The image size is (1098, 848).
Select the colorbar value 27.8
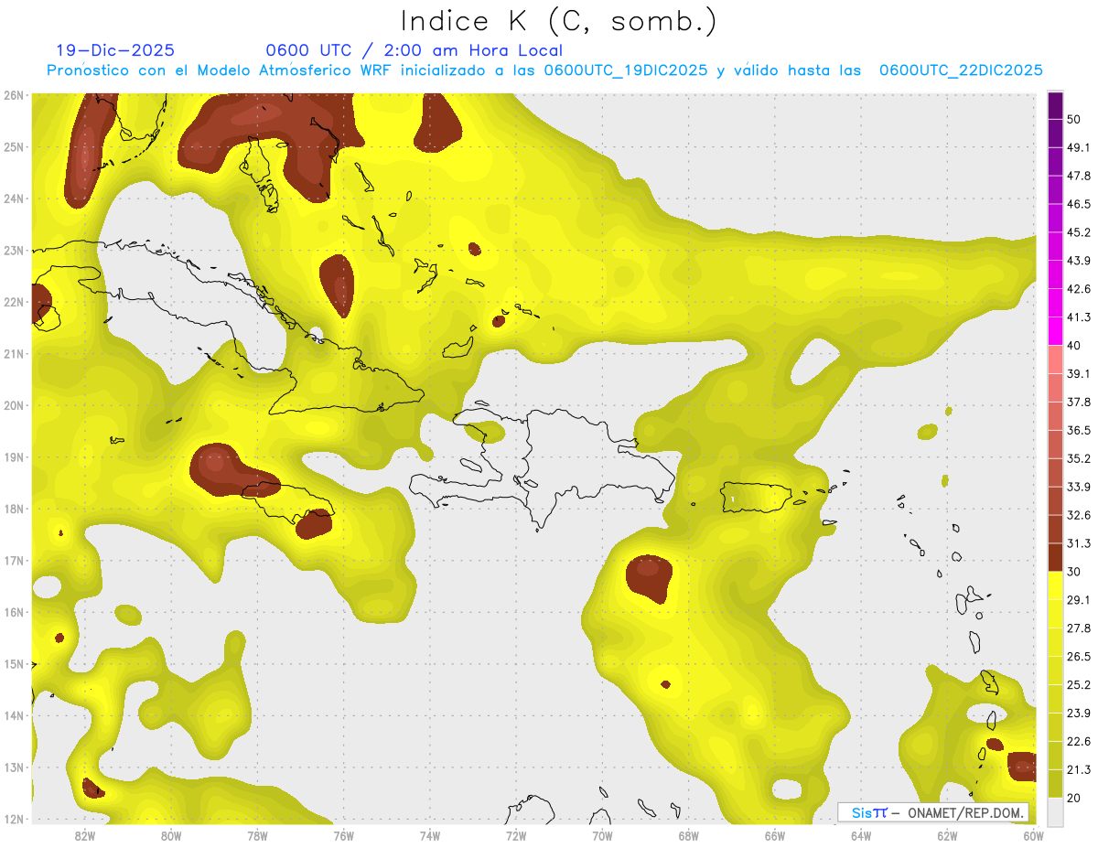tap(1080, 628)
